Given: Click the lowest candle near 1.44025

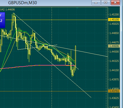Looking at the screenshot, I should (72, 73).
